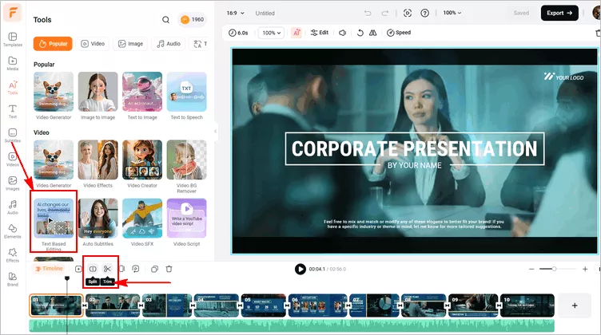Screen dimensions: 601x335
Task: Click the Split tool icon
Action: pos(93,269)
